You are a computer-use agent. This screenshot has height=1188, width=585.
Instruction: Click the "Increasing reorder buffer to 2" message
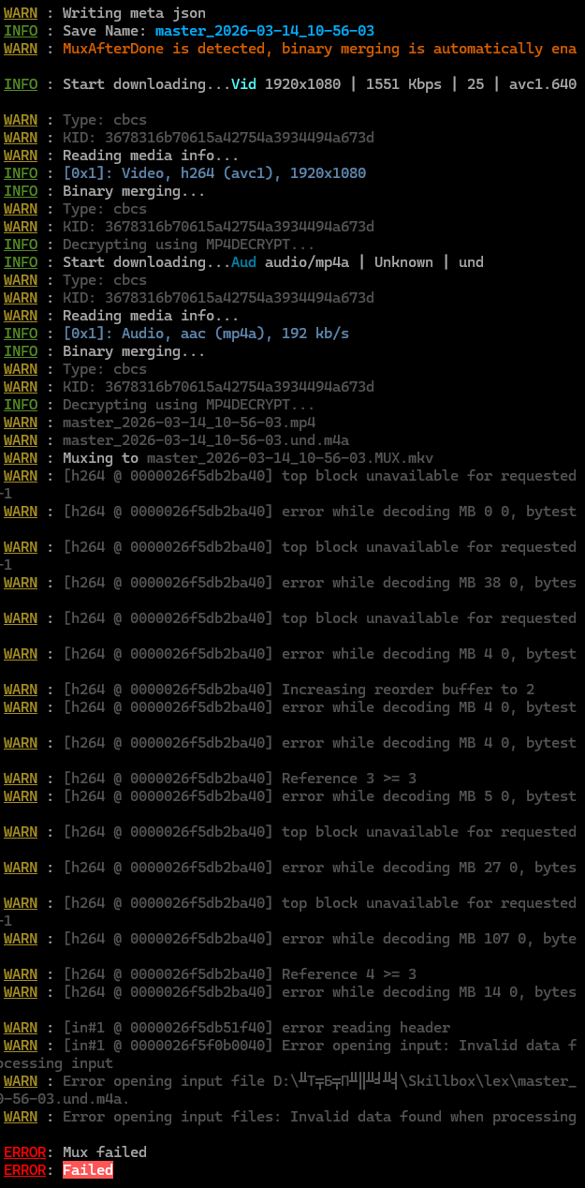click(408, 690)
